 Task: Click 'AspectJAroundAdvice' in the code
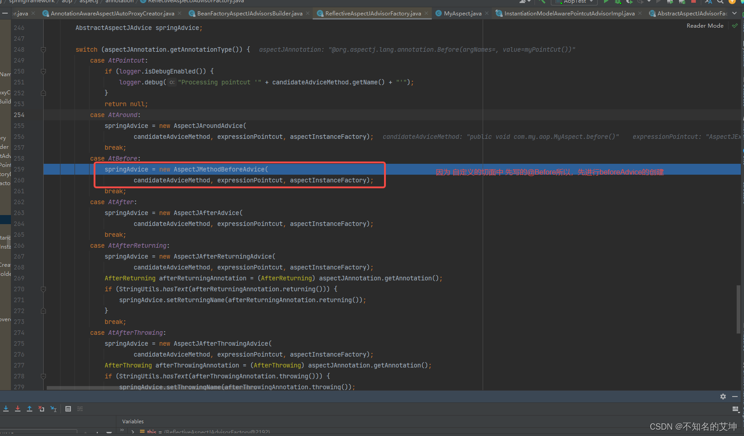coord(208,126)
